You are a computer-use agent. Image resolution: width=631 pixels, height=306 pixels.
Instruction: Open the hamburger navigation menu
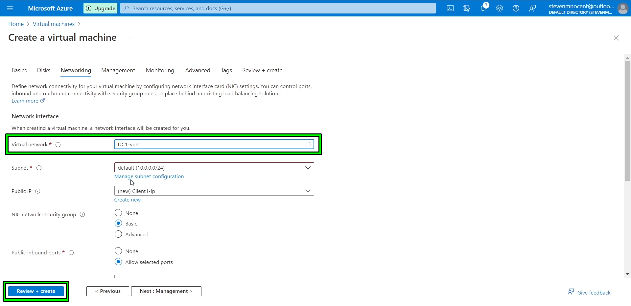click(x=10, y=8)
